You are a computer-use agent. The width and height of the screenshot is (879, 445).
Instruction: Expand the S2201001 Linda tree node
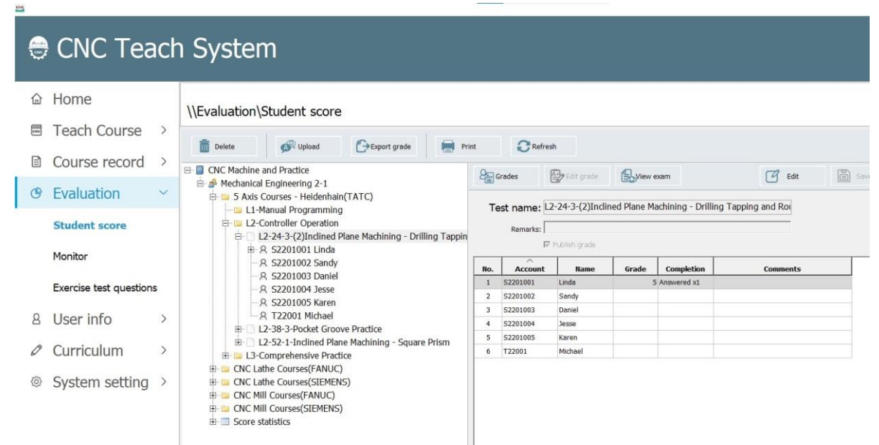point(251,250)
